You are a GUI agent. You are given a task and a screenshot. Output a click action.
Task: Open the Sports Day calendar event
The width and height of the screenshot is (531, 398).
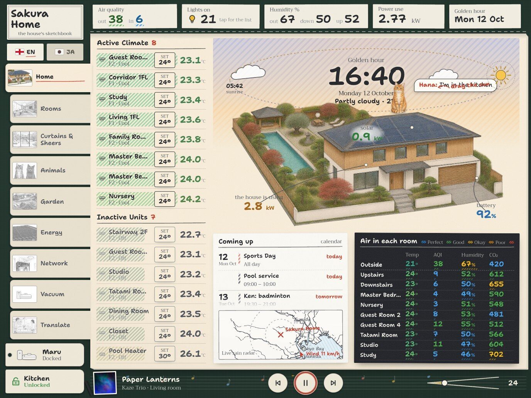(281, 260)
